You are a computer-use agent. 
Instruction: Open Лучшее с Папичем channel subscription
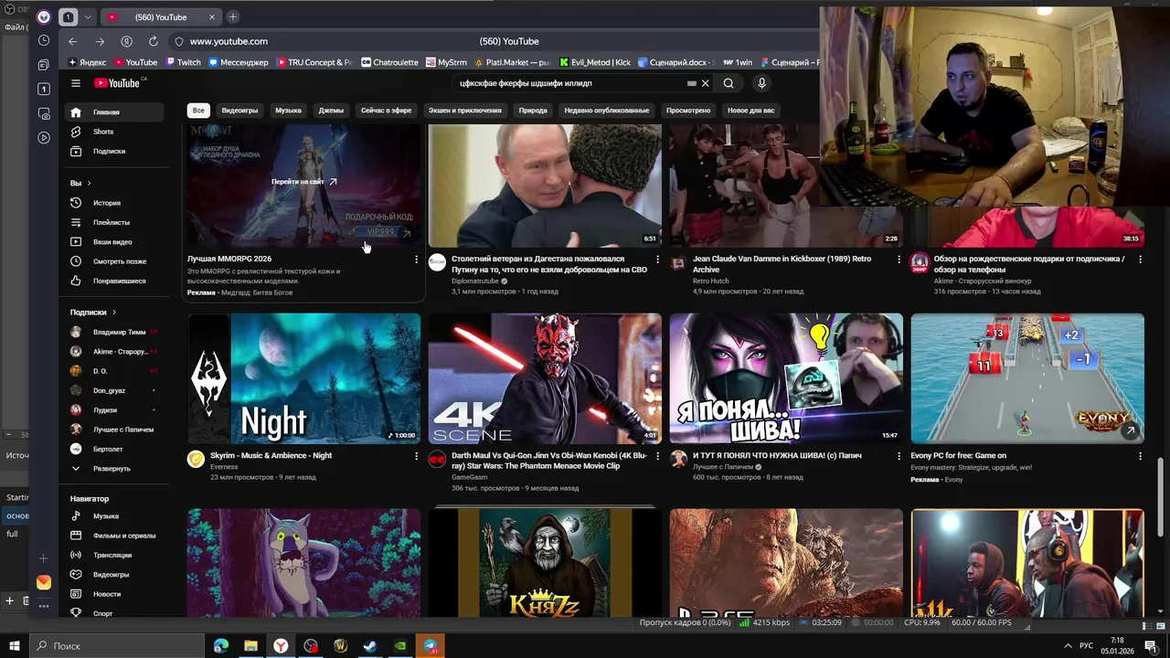(115, 430)
